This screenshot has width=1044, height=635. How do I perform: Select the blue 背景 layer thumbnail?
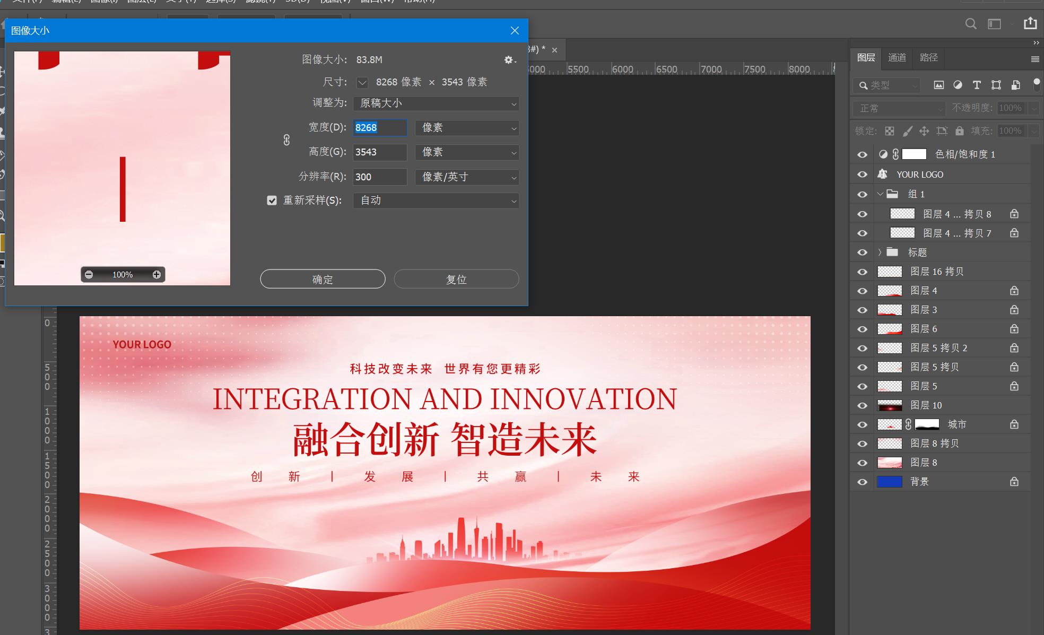point(890,482)
